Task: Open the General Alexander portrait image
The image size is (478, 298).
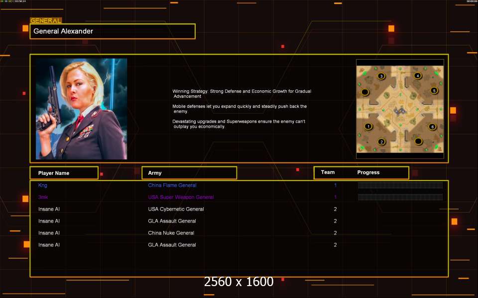Action: (81, 109)
